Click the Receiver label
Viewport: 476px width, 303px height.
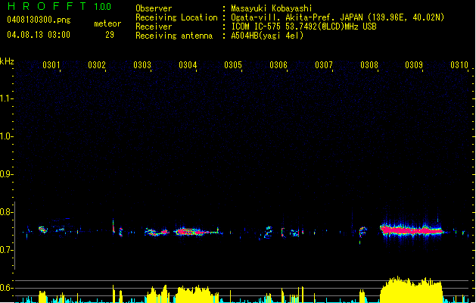click(x=154, y=27)
